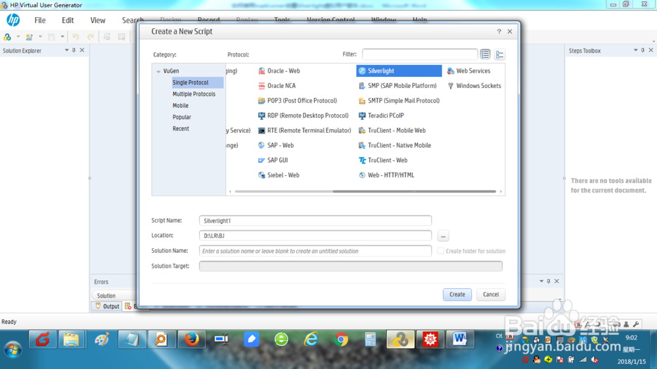Click the Create button
The image size is (657, 369).
(x=457, y=294)
